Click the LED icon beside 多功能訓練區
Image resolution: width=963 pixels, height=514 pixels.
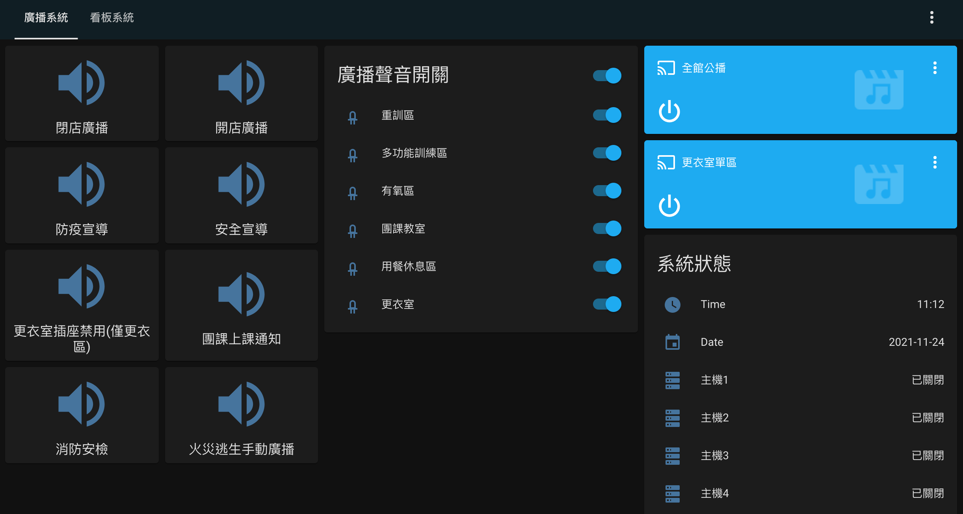(353, 155)
